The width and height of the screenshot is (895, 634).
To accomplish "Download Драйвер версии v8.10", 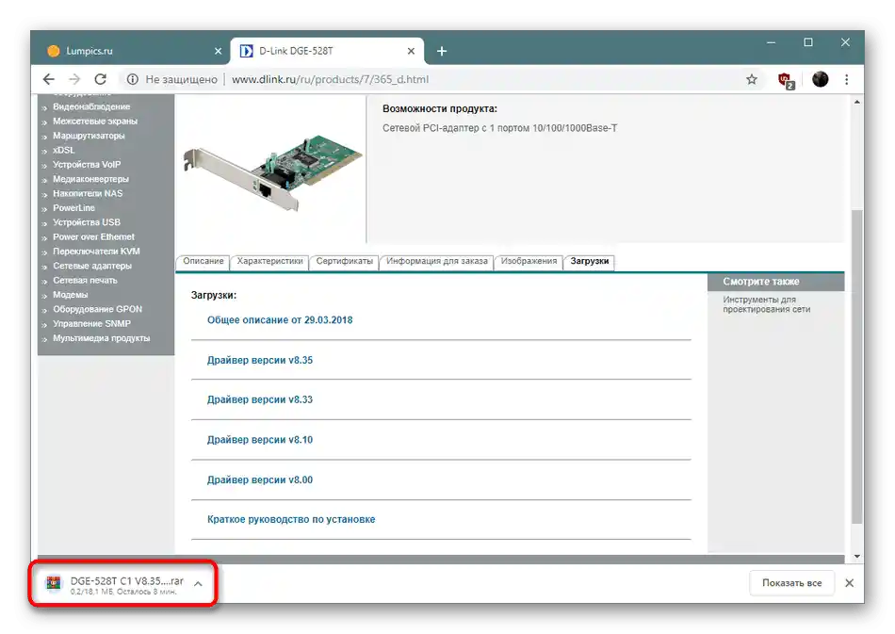I will click(260, 440).
